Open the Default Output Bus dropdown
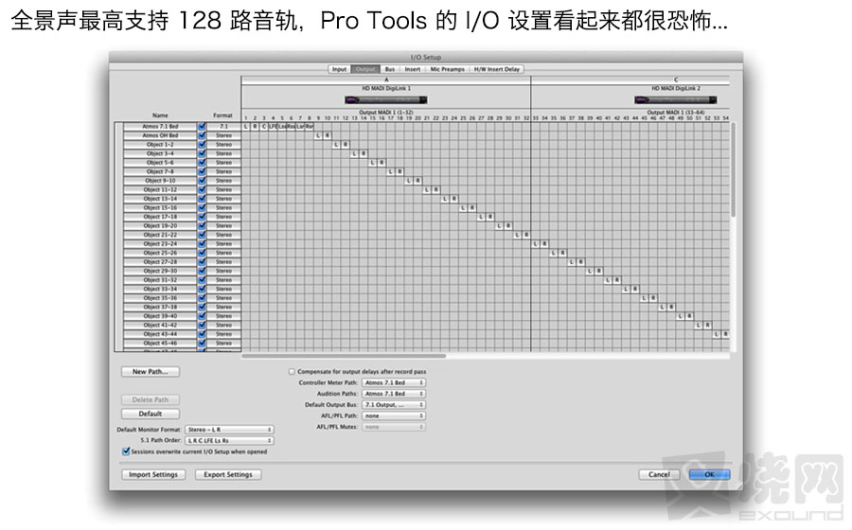 [394, 404]
